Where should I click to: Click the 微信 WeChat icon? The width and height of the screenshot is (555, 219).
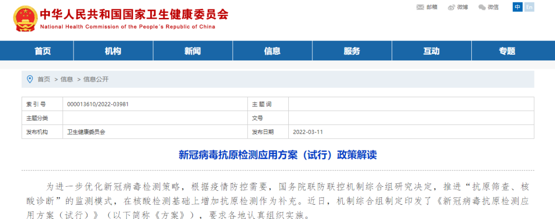[x=482, y=7]
